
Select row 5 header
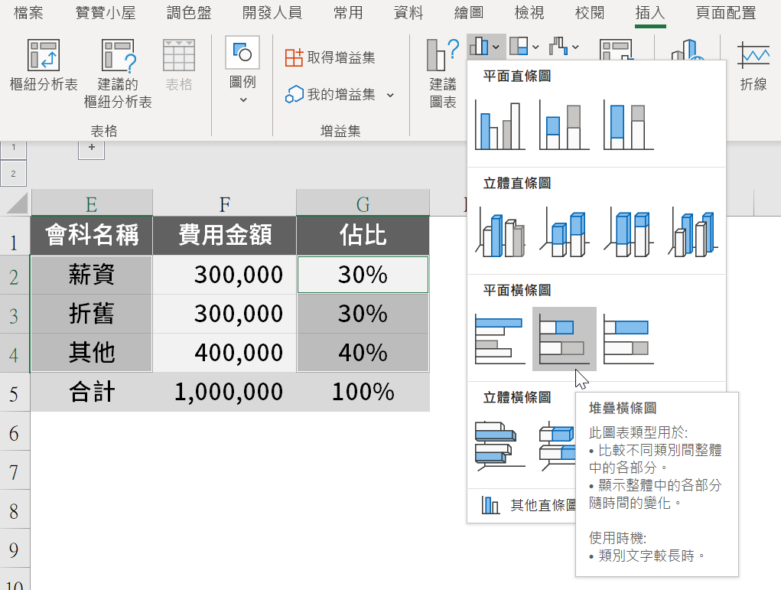15,393
